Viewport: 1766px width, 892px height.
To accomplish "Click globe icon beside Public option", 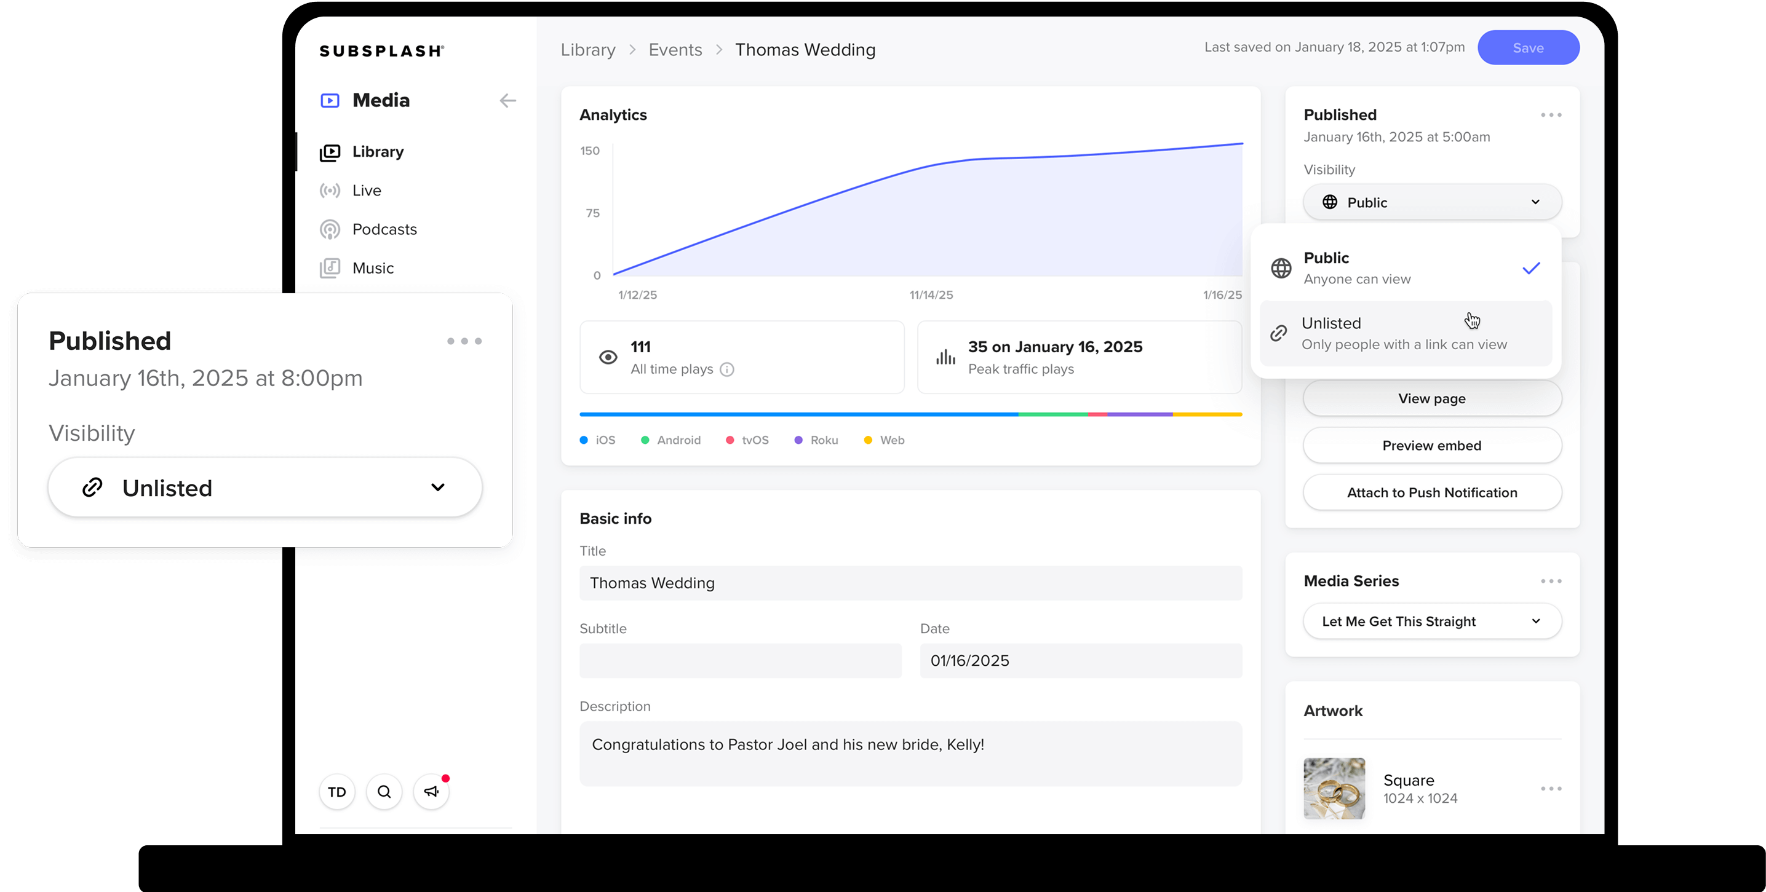I will (1281, 268).
